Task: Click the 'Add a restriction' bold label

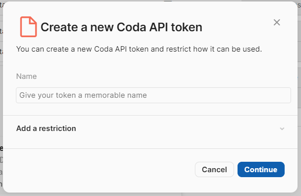Action: (x=46, y=129)
